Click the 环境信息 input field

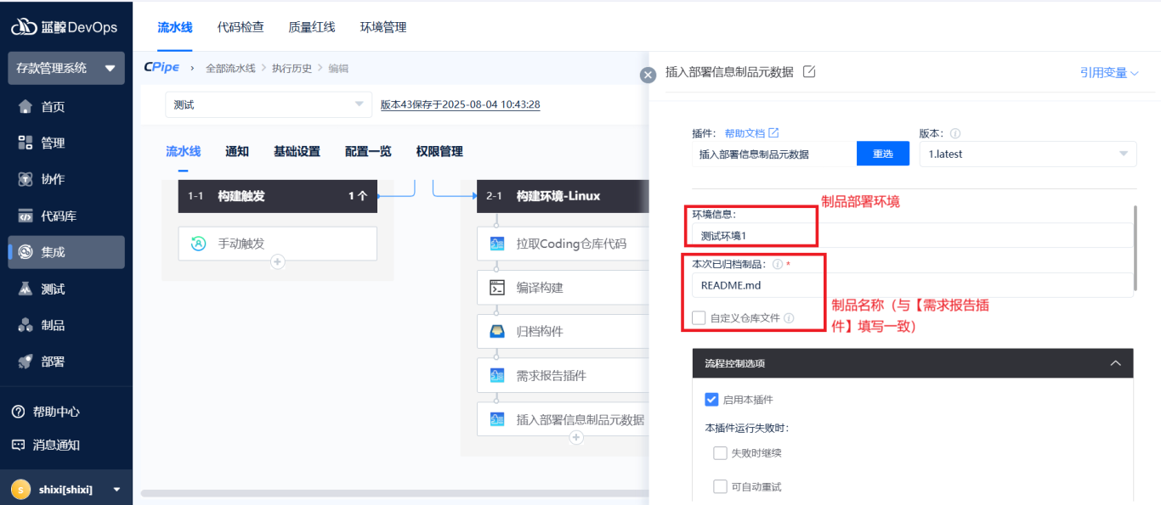point(912,235)
